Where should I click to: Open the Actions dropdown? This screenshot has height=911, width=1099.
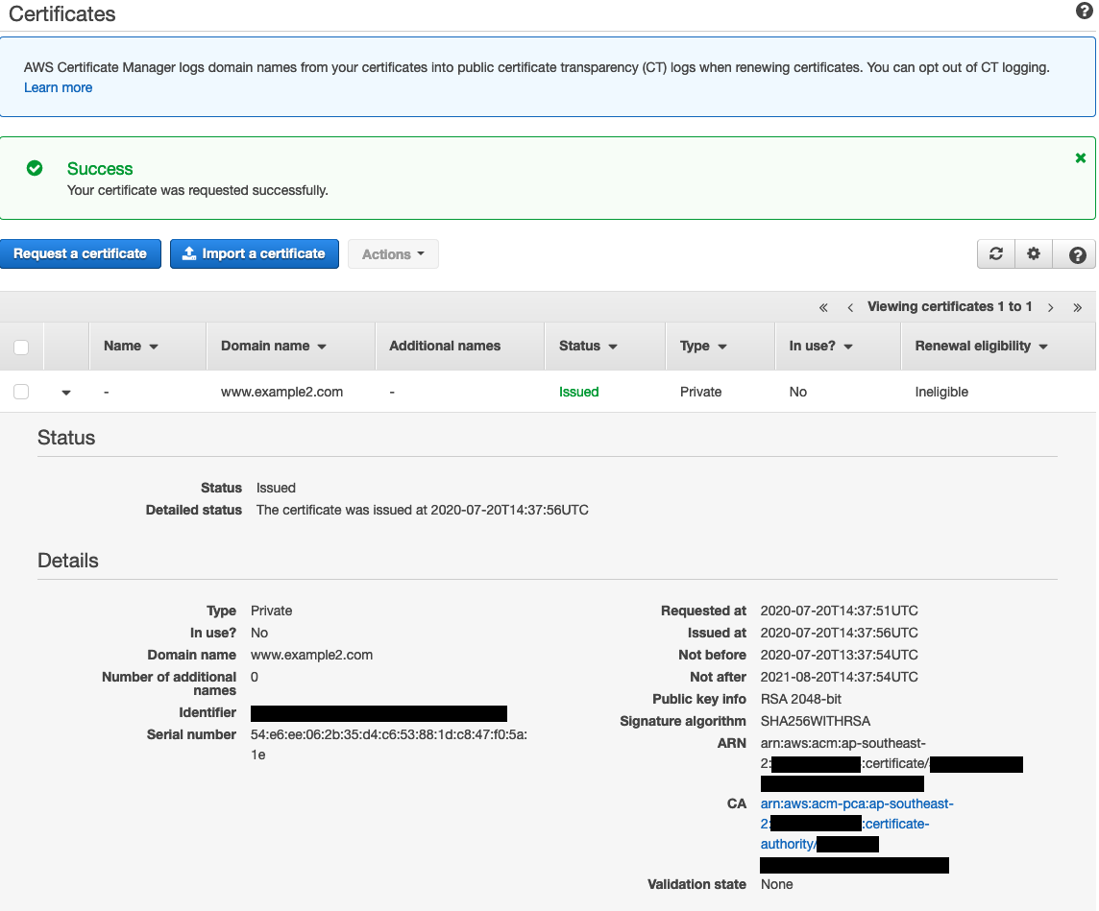click(x=393, y=253)
